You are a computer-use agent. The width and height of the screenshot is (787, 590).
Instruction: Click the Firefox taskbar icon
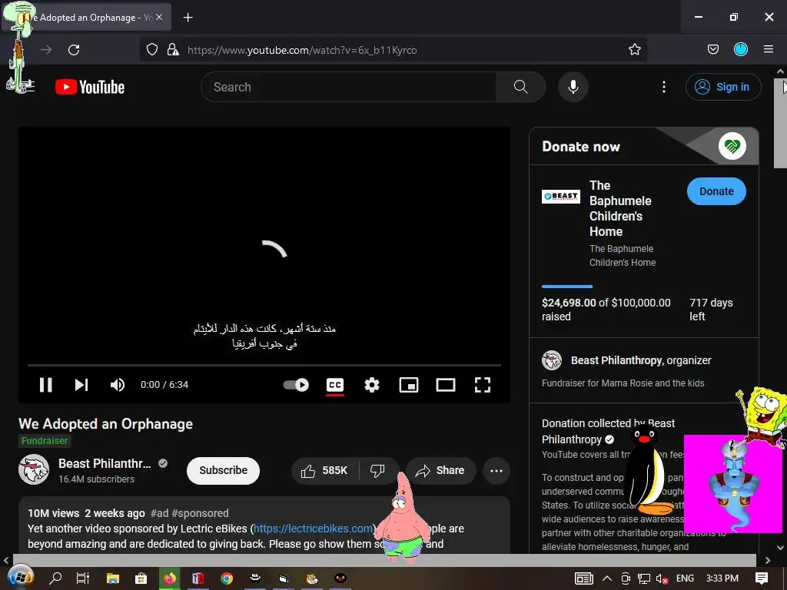click(170, 578)
